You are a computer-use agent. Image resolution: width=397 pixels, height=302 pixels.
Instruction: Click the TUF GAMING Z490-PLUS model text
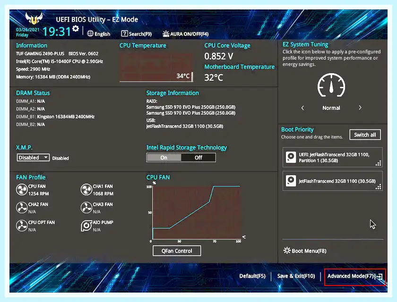[40, 54]
